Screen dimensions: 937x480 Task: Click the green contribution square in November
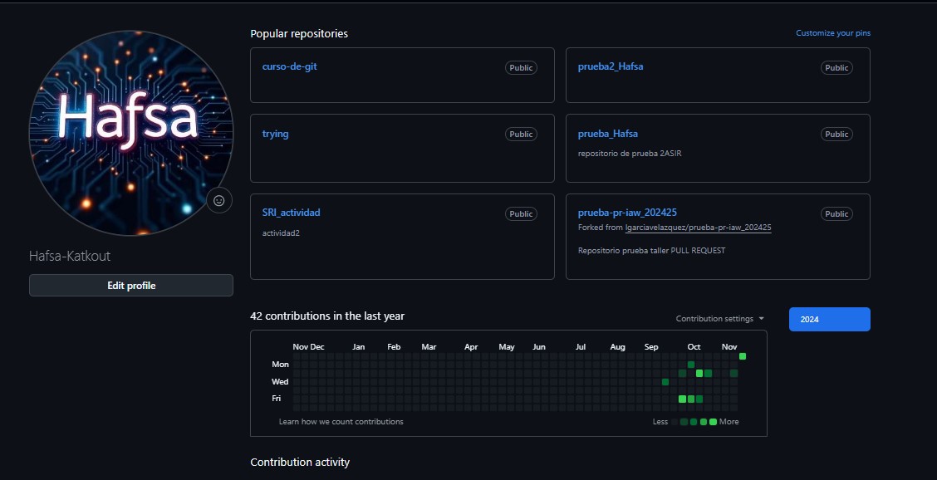pos(742,355)
